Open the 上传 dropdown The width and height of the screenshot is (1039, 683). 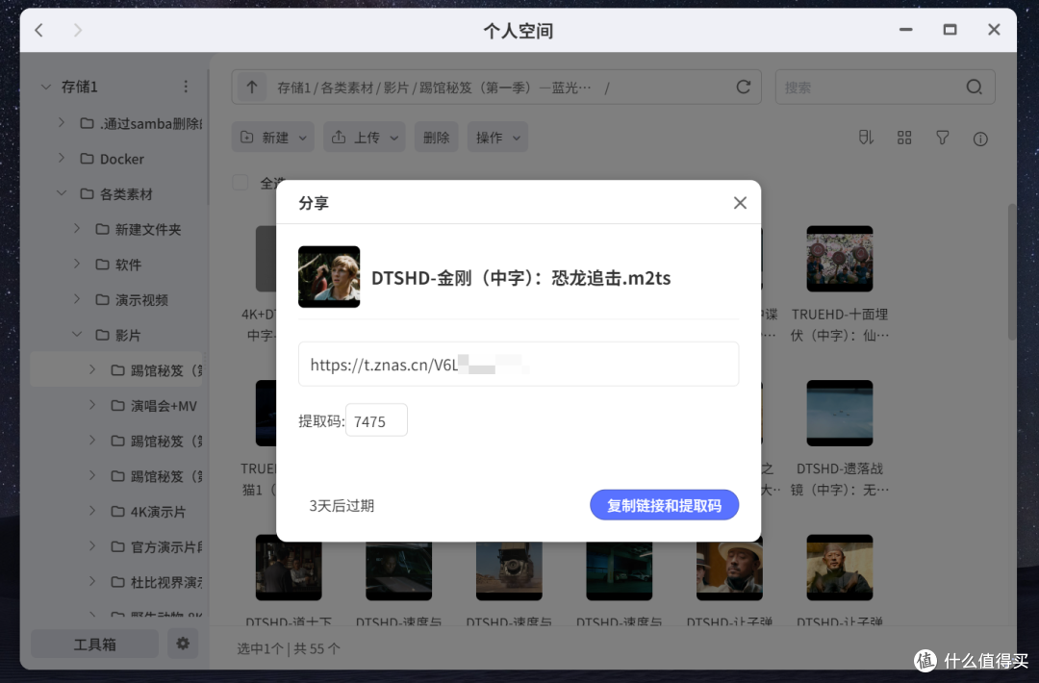(365, 138)
